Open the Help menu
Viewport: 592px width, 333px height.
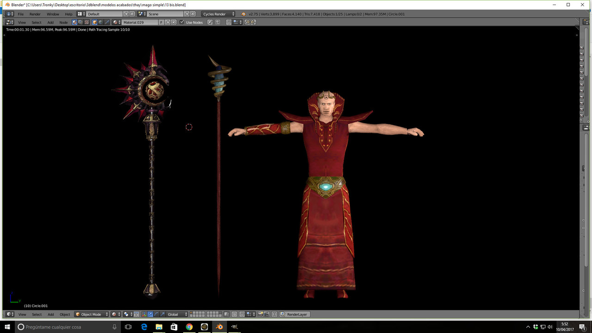point(68,14)
